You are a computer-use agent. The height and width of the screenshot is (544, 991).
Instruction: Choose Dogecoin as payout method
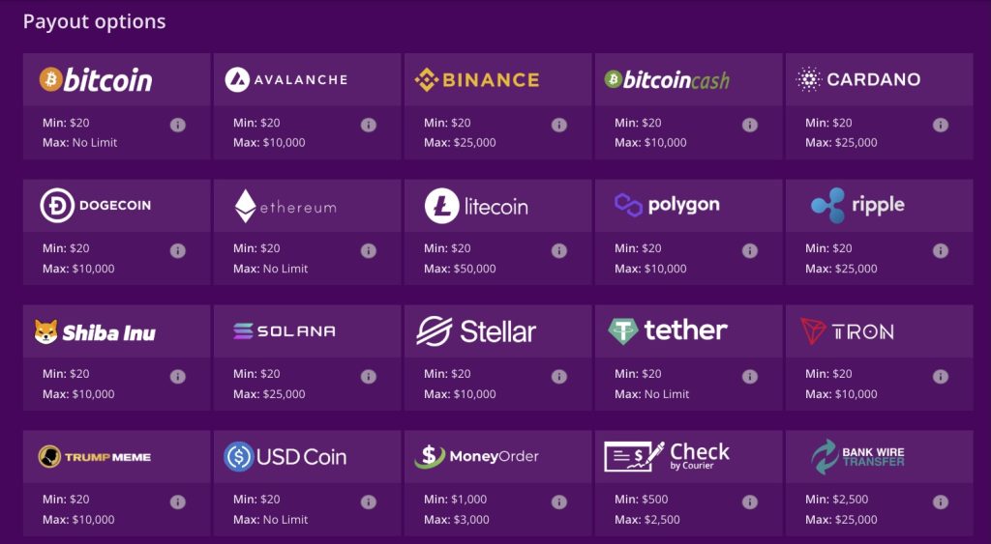tap(96, 205)
